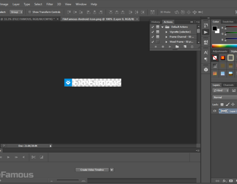
Task: Delete the selected action with trash icon
Action: (192, 47)
